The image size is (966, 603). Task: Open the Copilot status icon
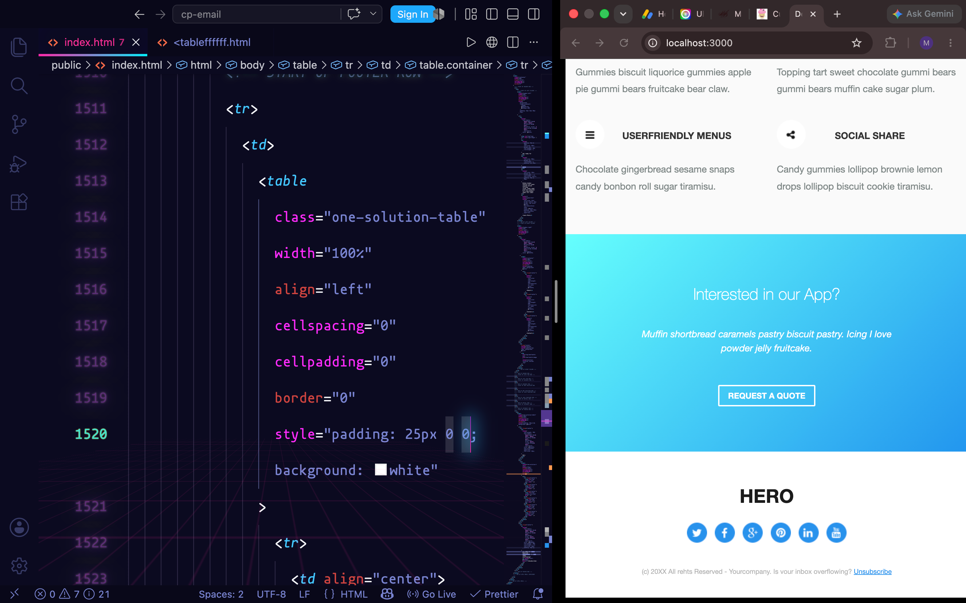(x=387, y=594)
